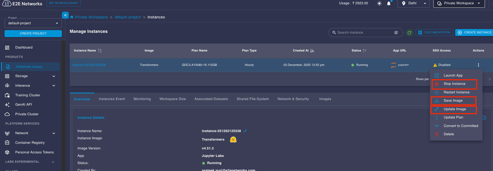The height and width of the screenshot is (171, 493).
Task: Switch to the Monitoring tab
Action: coord(142,99)
